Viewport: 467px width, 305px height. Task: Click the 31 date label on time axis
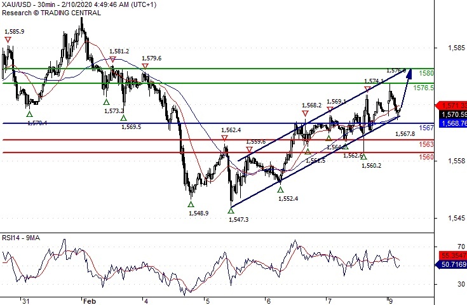pyautogui.click(x=26, y=301)
